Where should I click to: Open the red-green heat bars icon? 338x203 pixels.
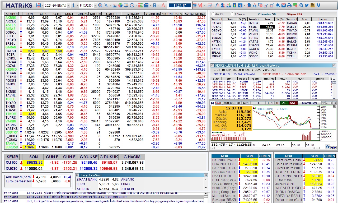coord(140,5)
